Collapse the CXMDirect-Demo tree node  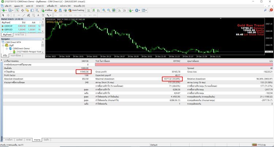coord(7,48)
